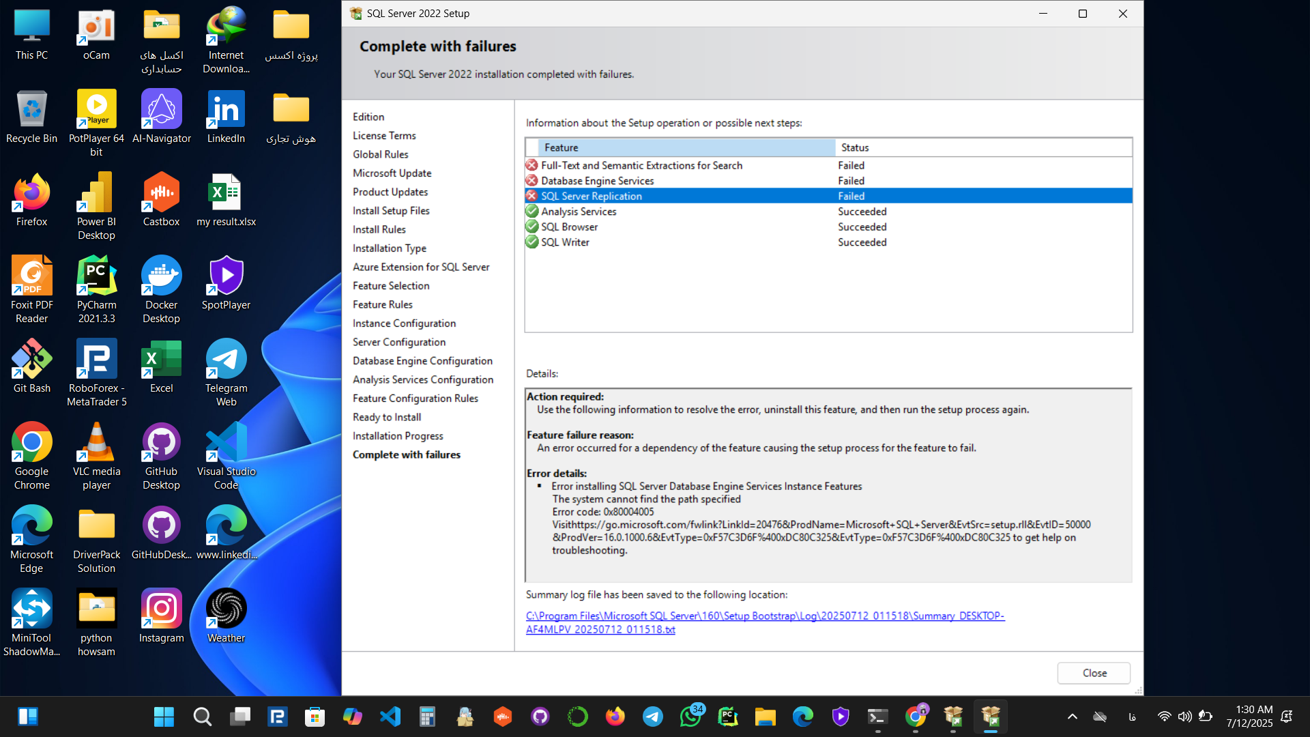Click the Feature column header
This screenshot has width=1310, height=737.
(x=686, y=147)
